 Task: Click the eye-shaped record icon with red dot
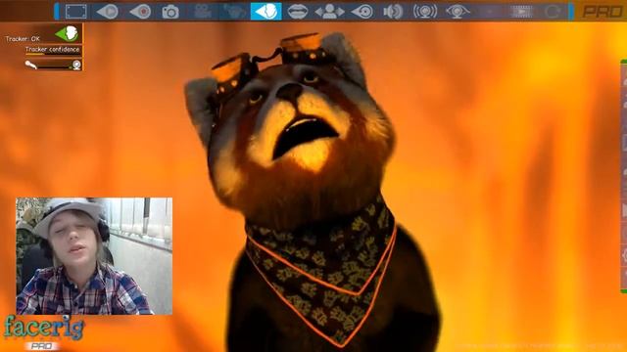click(140, 12)
